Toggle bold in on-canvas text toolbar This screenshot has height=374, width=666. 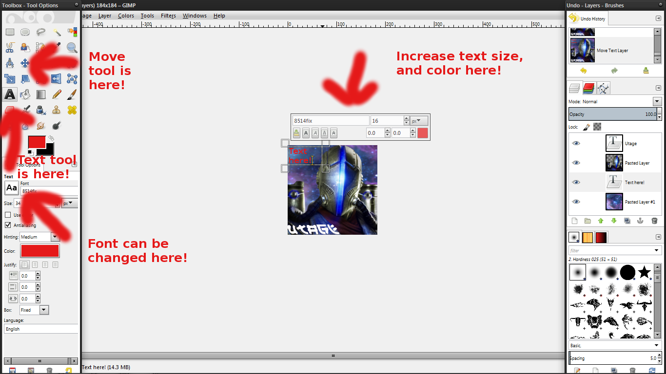pos(306,133)
